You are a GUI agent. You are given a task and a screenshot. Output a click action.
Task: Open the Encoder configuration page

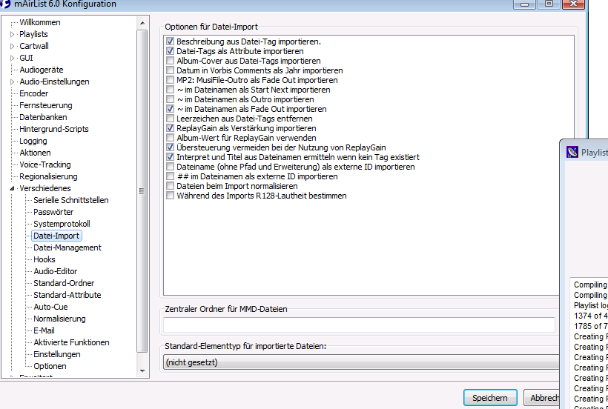click(34, 93)
